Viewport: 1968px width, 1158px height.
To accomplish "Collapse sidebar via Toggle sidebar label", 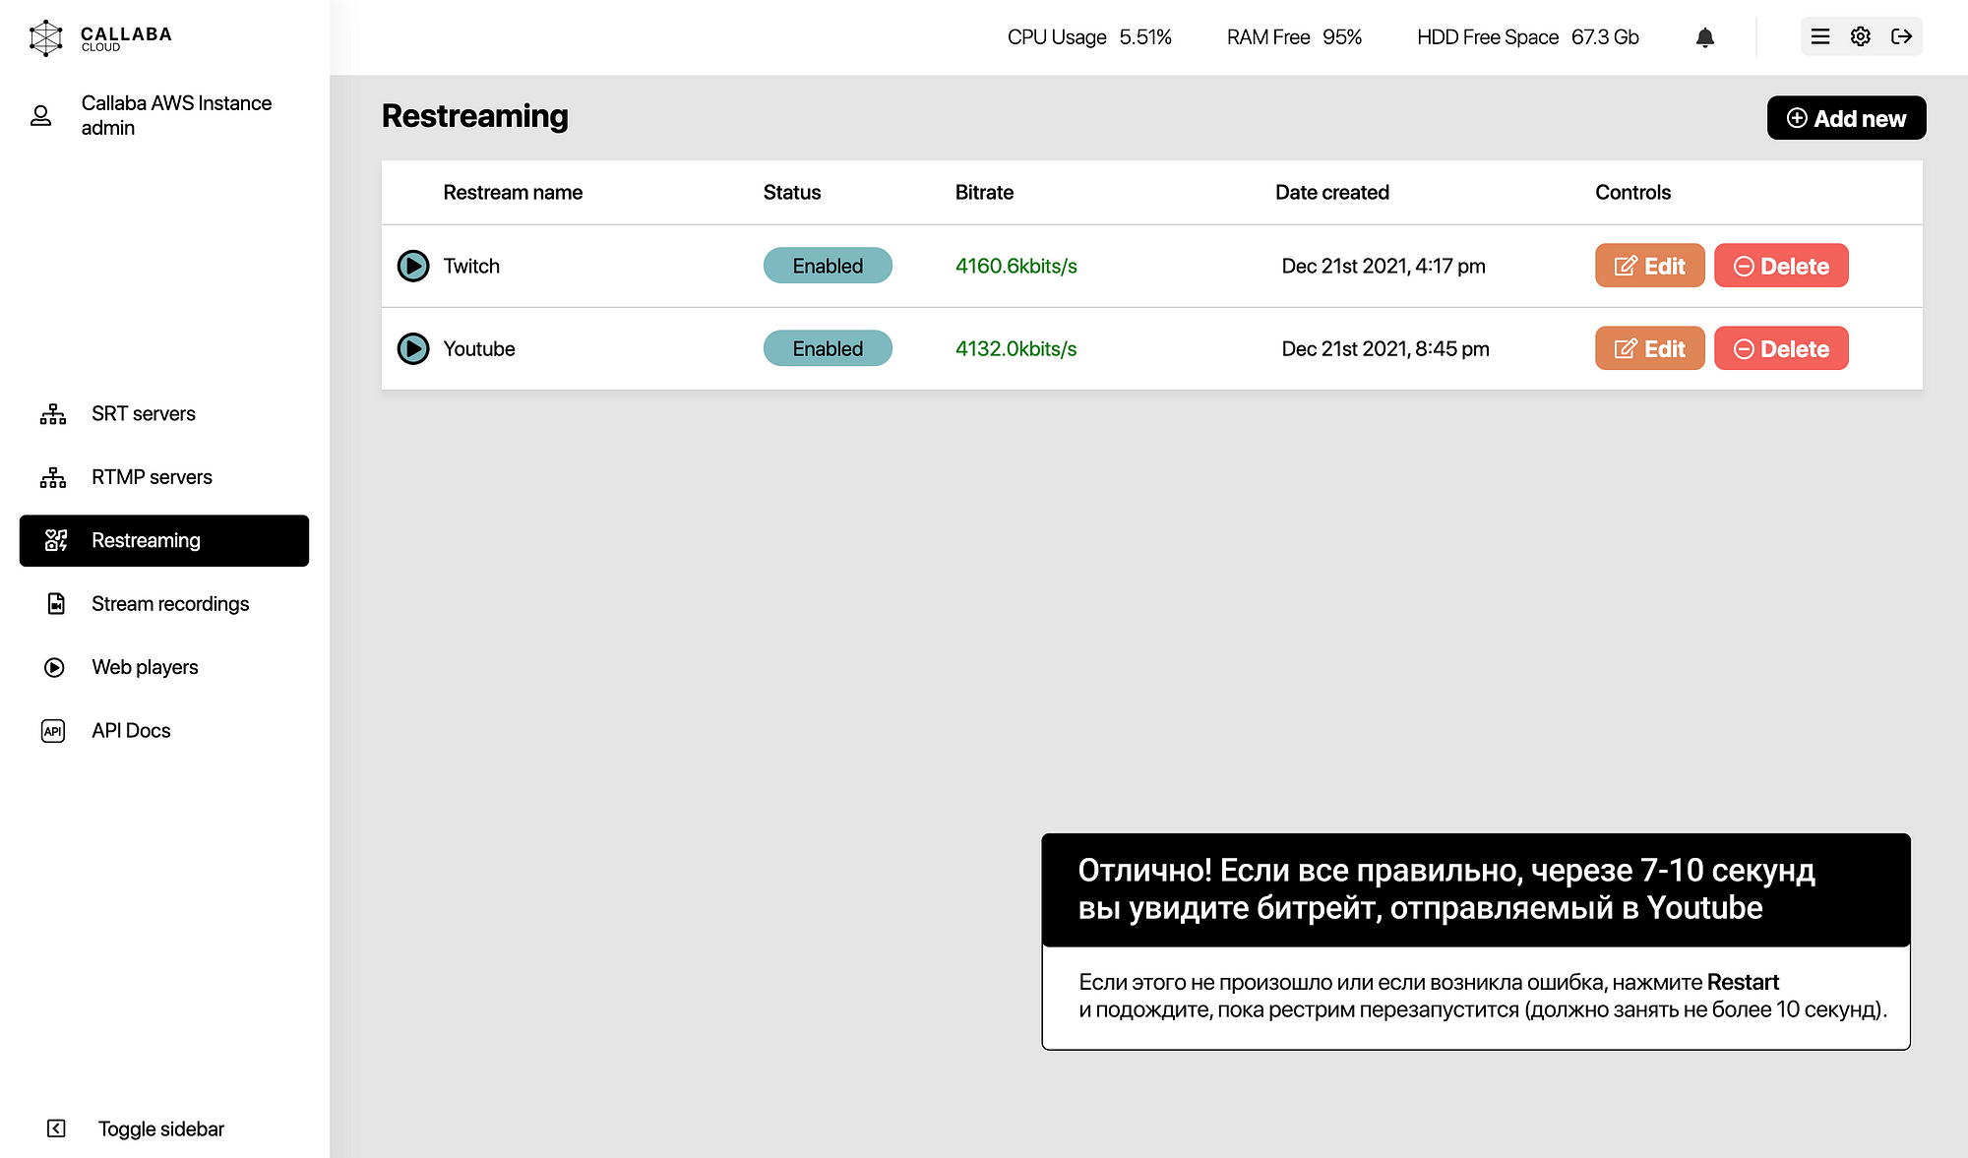I will (161, 1128).
